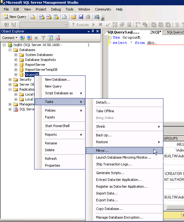Click the Disconnect icon in Object Explorer
Viewport: 184px width, 222px height.
[29, 38]
